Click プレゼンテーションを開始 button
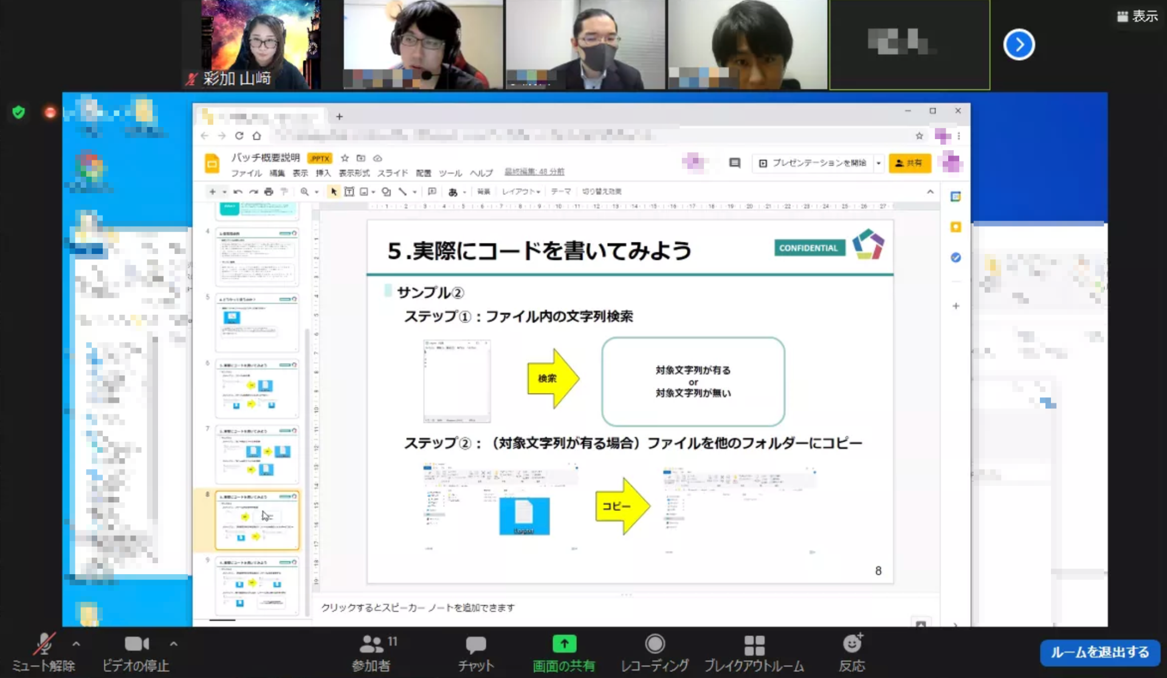Screen dimensions: 1167x678 813,163
